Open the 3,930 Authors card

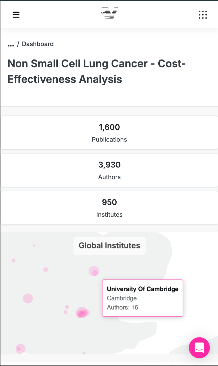click(109, 170)
